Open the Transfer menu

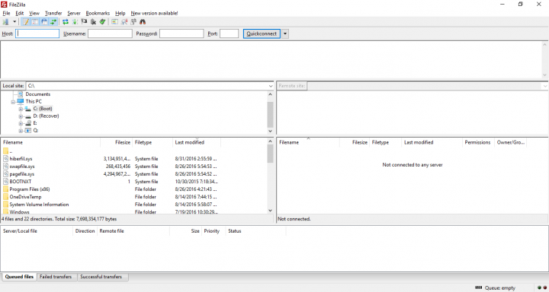[x=53, y=13]
